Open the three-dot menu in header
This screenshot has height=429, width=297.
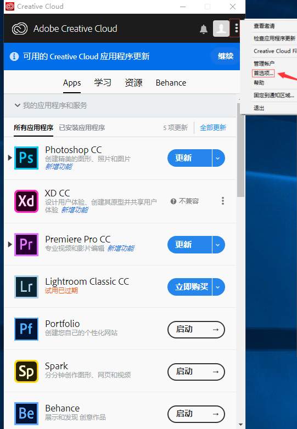[236, 28]
